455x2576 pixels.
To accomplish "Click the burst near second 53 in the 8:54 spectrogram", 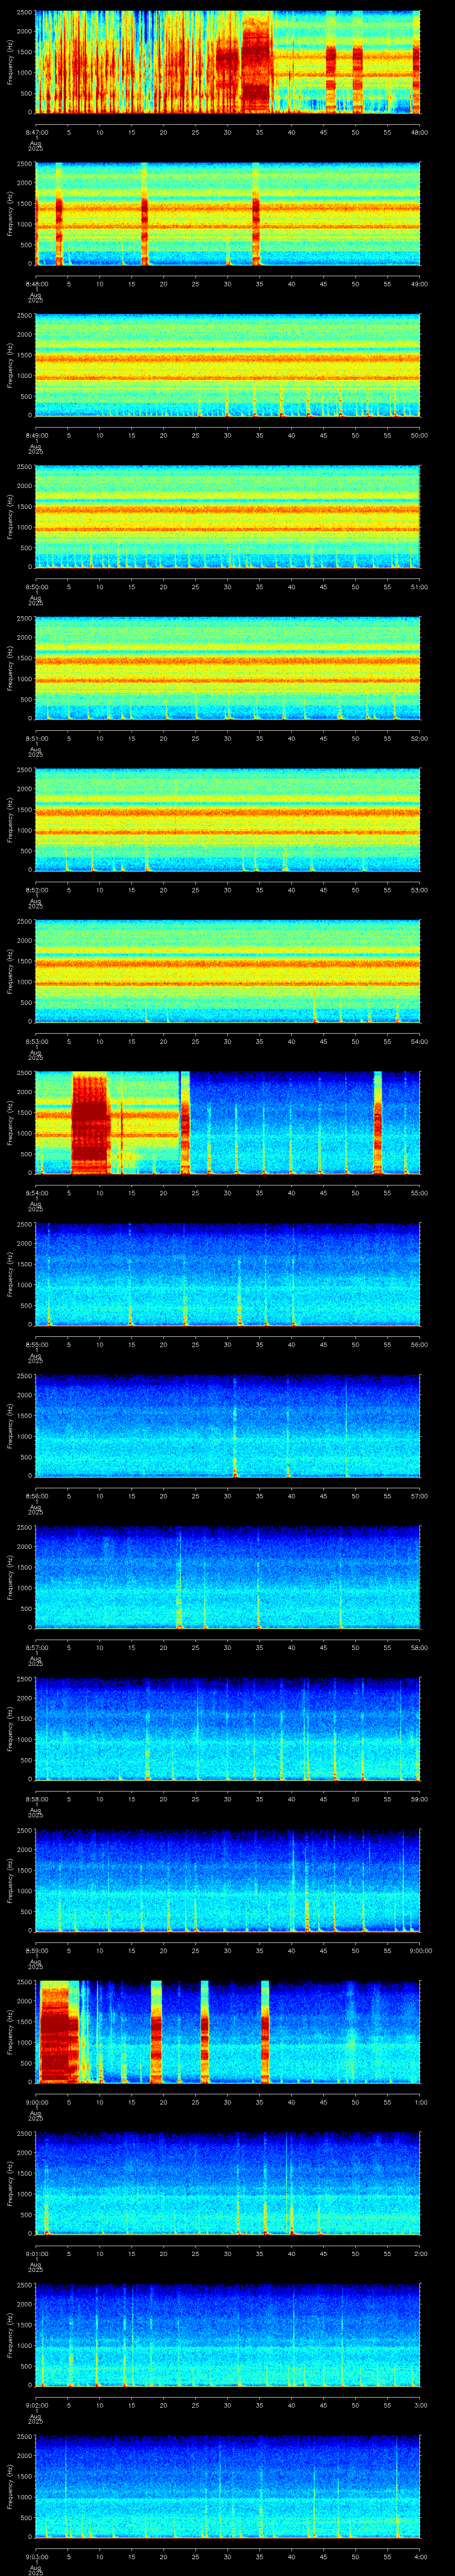I will click(x=378, y=1122).
